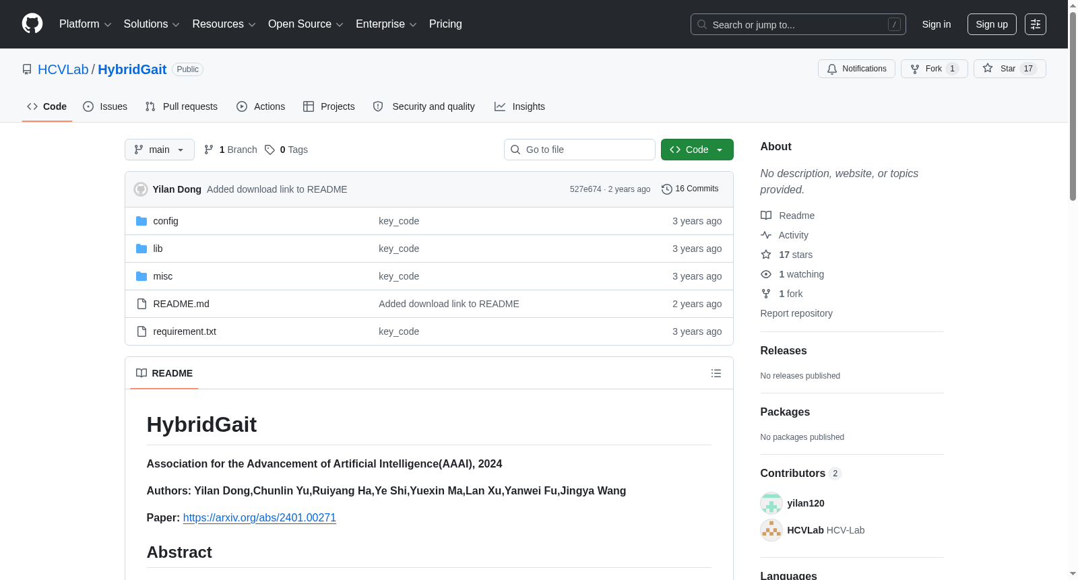Open the HybridGait repository title link
Viewport: 1078px width, 580px height.
point(132,69)
